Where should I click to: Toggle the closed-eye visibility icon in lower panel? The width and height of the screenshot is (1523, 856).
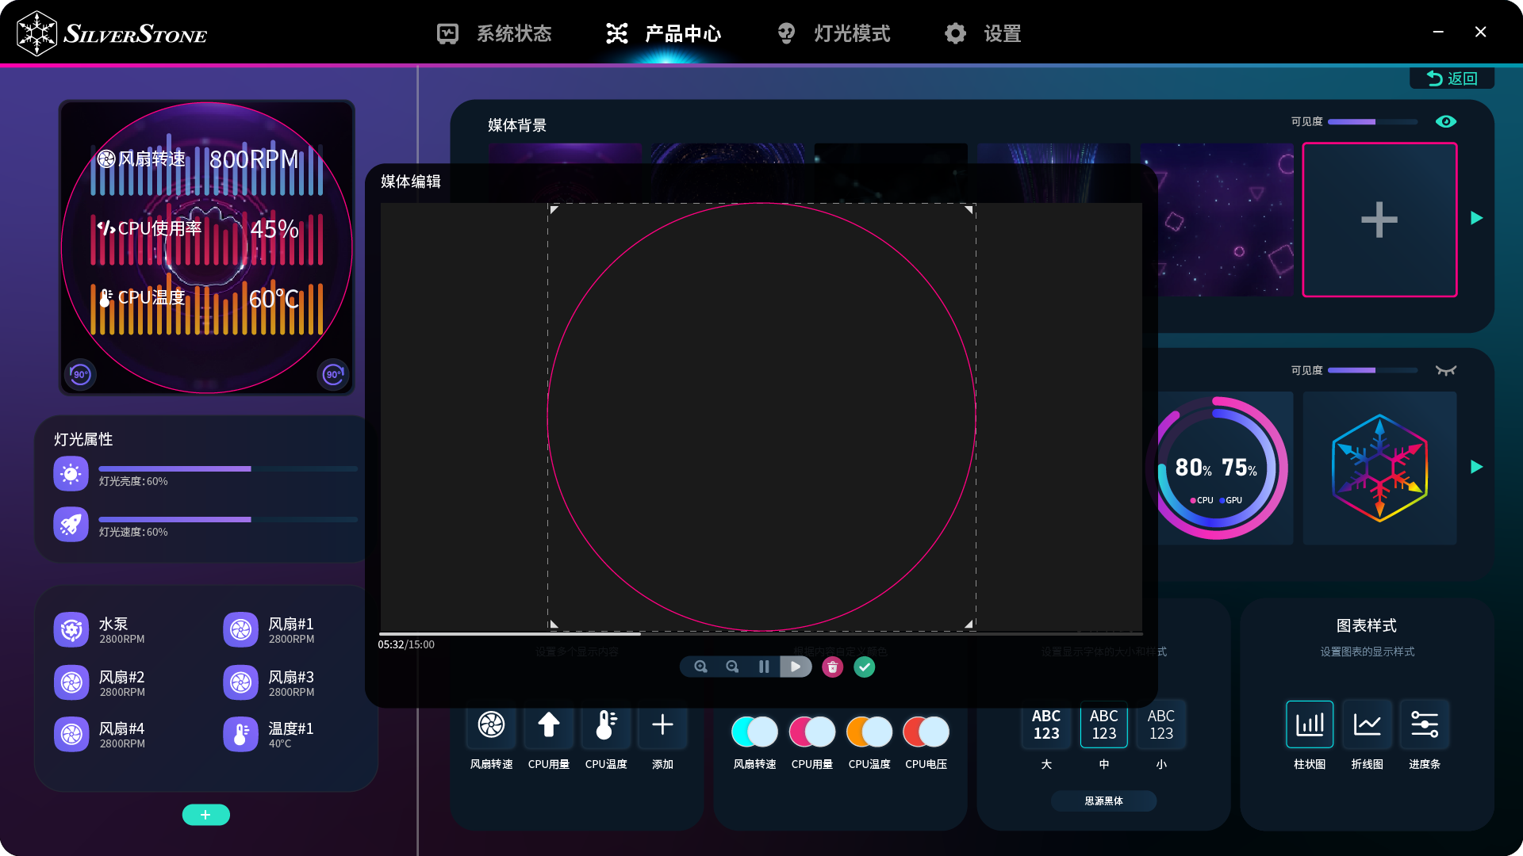pyautogui.click(x=1445, y=370)
